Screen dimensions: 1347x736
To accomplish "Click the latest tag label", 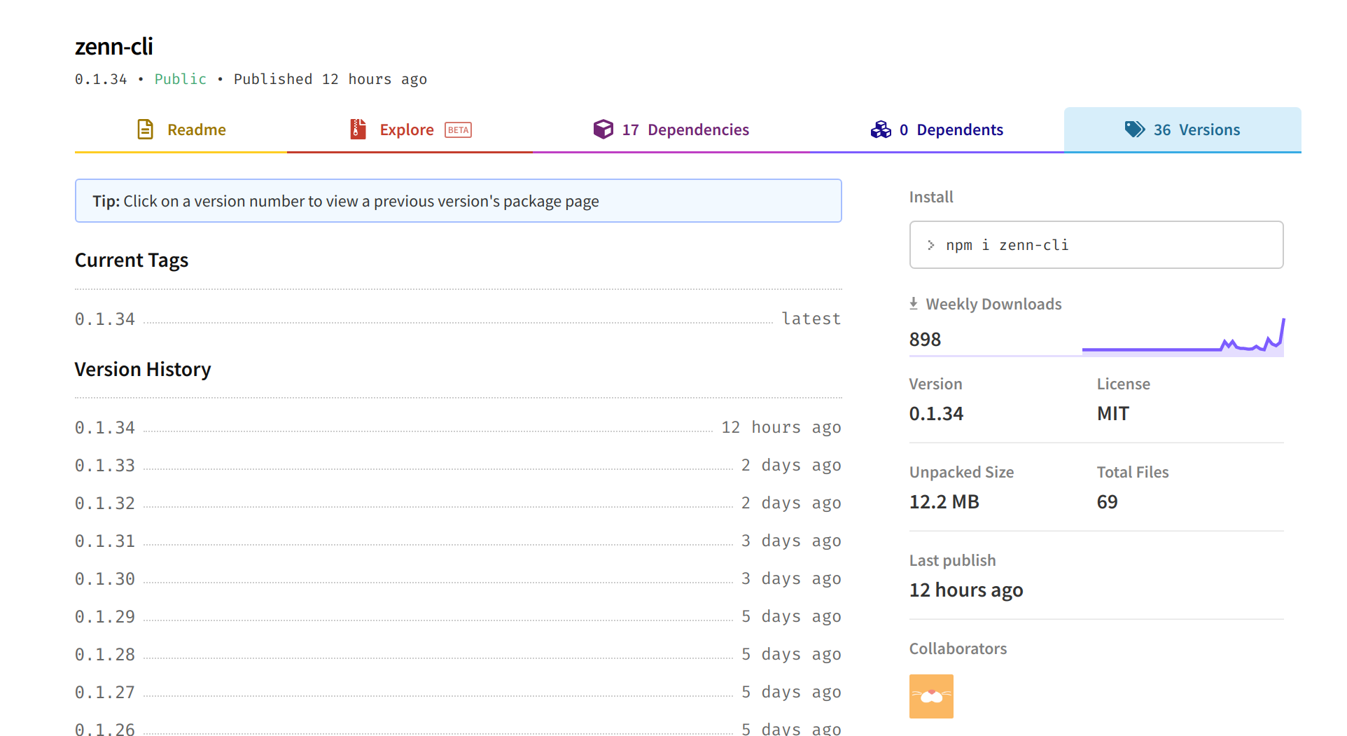I will (811, 319).
